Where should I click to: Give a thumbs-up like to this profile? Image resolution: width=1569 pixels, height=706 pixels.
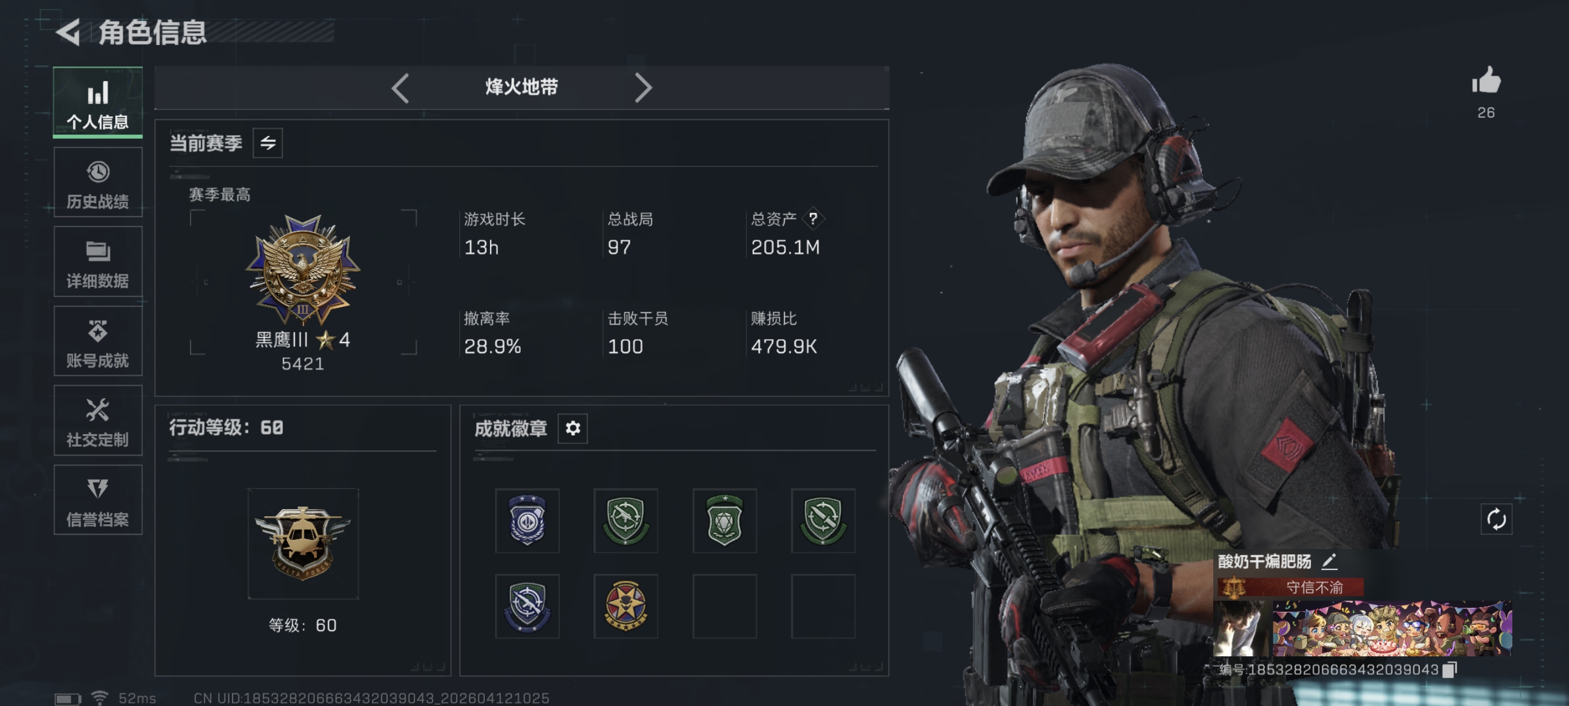1486,80
